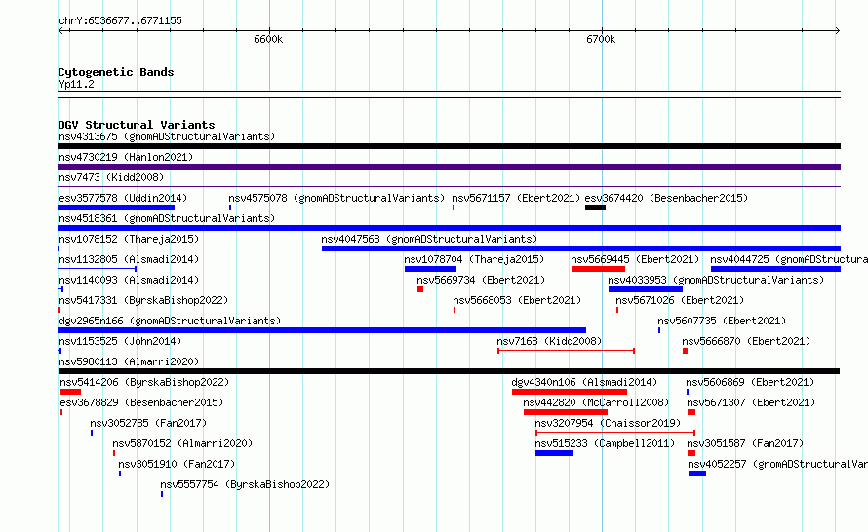This screenshot has width=868, height=532.
Task: Open nsv1078152 (Thareja2015) label
Action: coord(129,239)
